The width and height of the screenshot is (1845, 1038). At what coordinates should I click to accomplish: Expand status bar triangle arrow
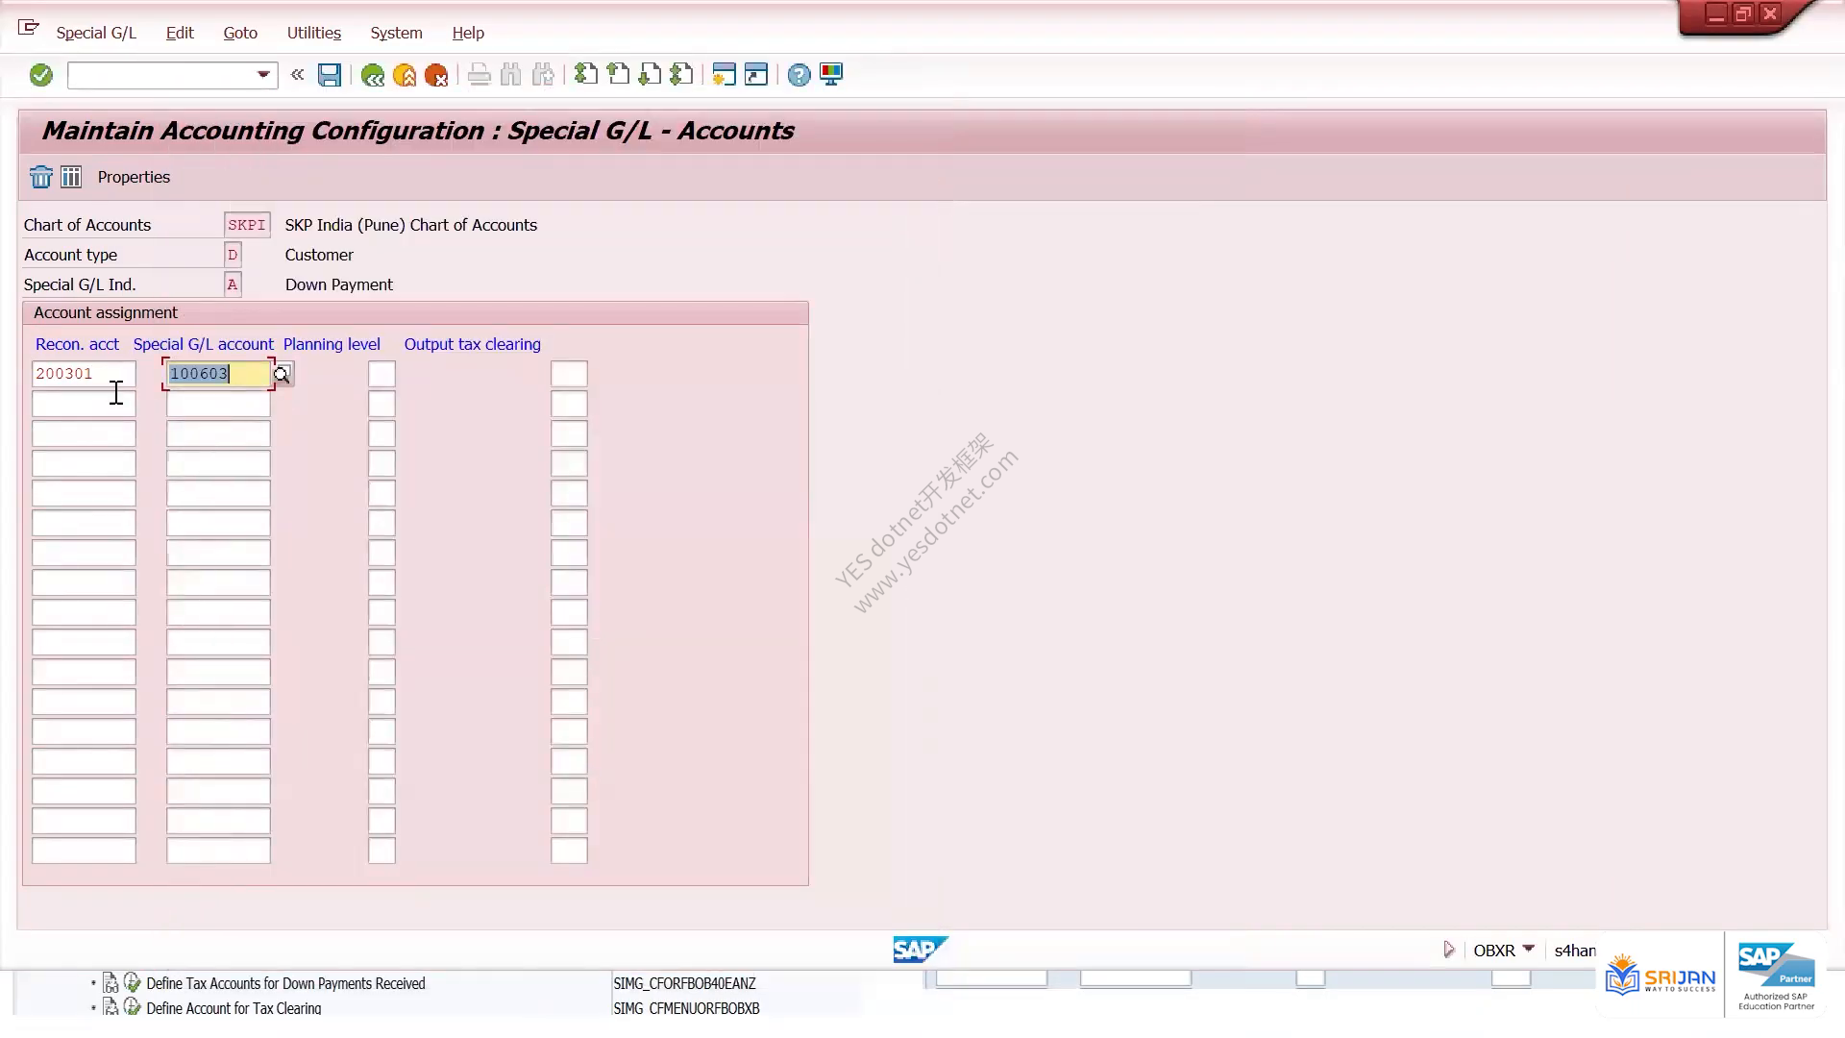[x=1449, y=950]
